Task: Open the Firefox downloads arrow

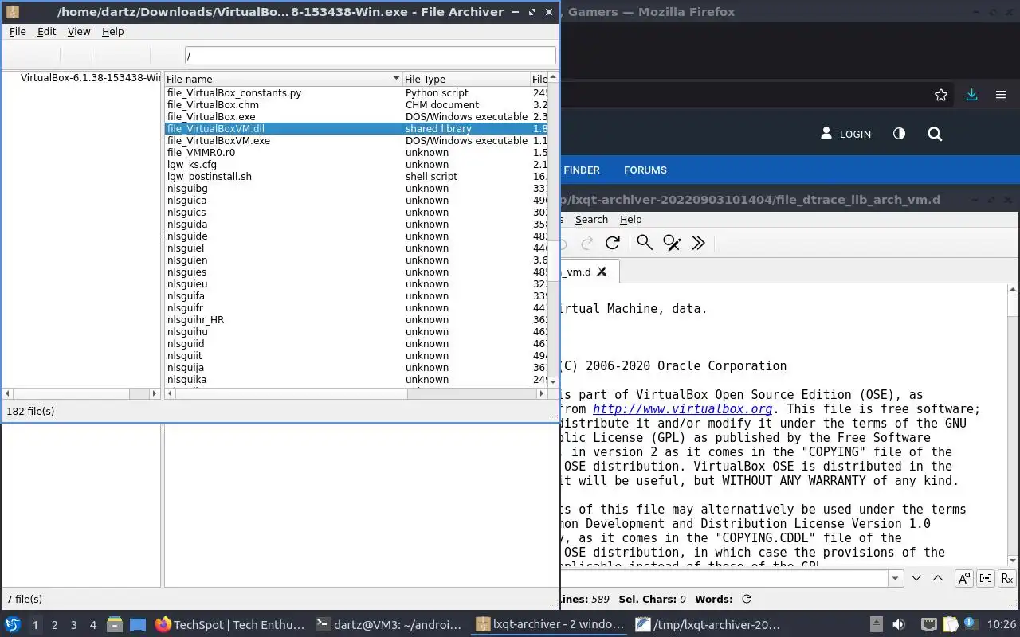Action: pos(971,95)
